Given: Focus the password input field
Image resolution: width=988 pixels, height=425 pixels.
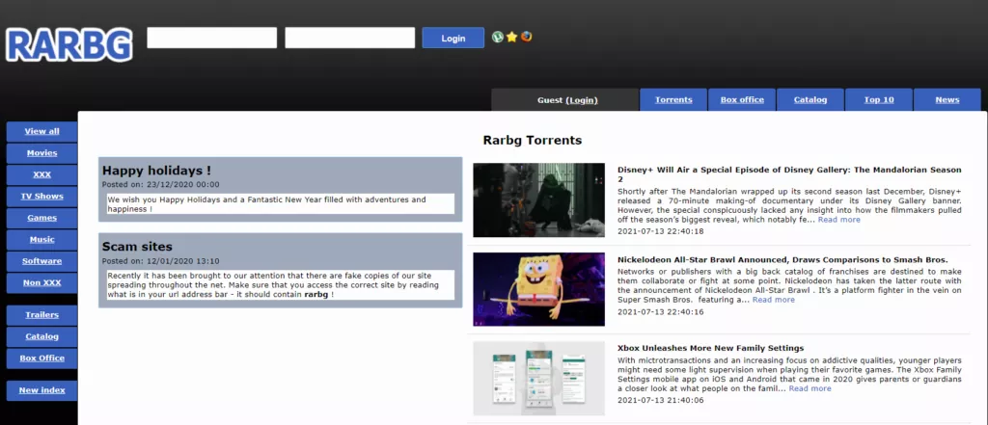Looking at the screenshot, I should click(349, 38).
